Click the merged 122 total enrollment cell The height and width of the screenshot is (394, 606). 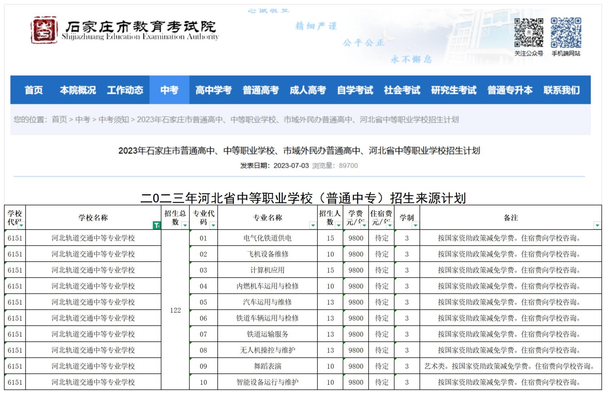(175, 310)
